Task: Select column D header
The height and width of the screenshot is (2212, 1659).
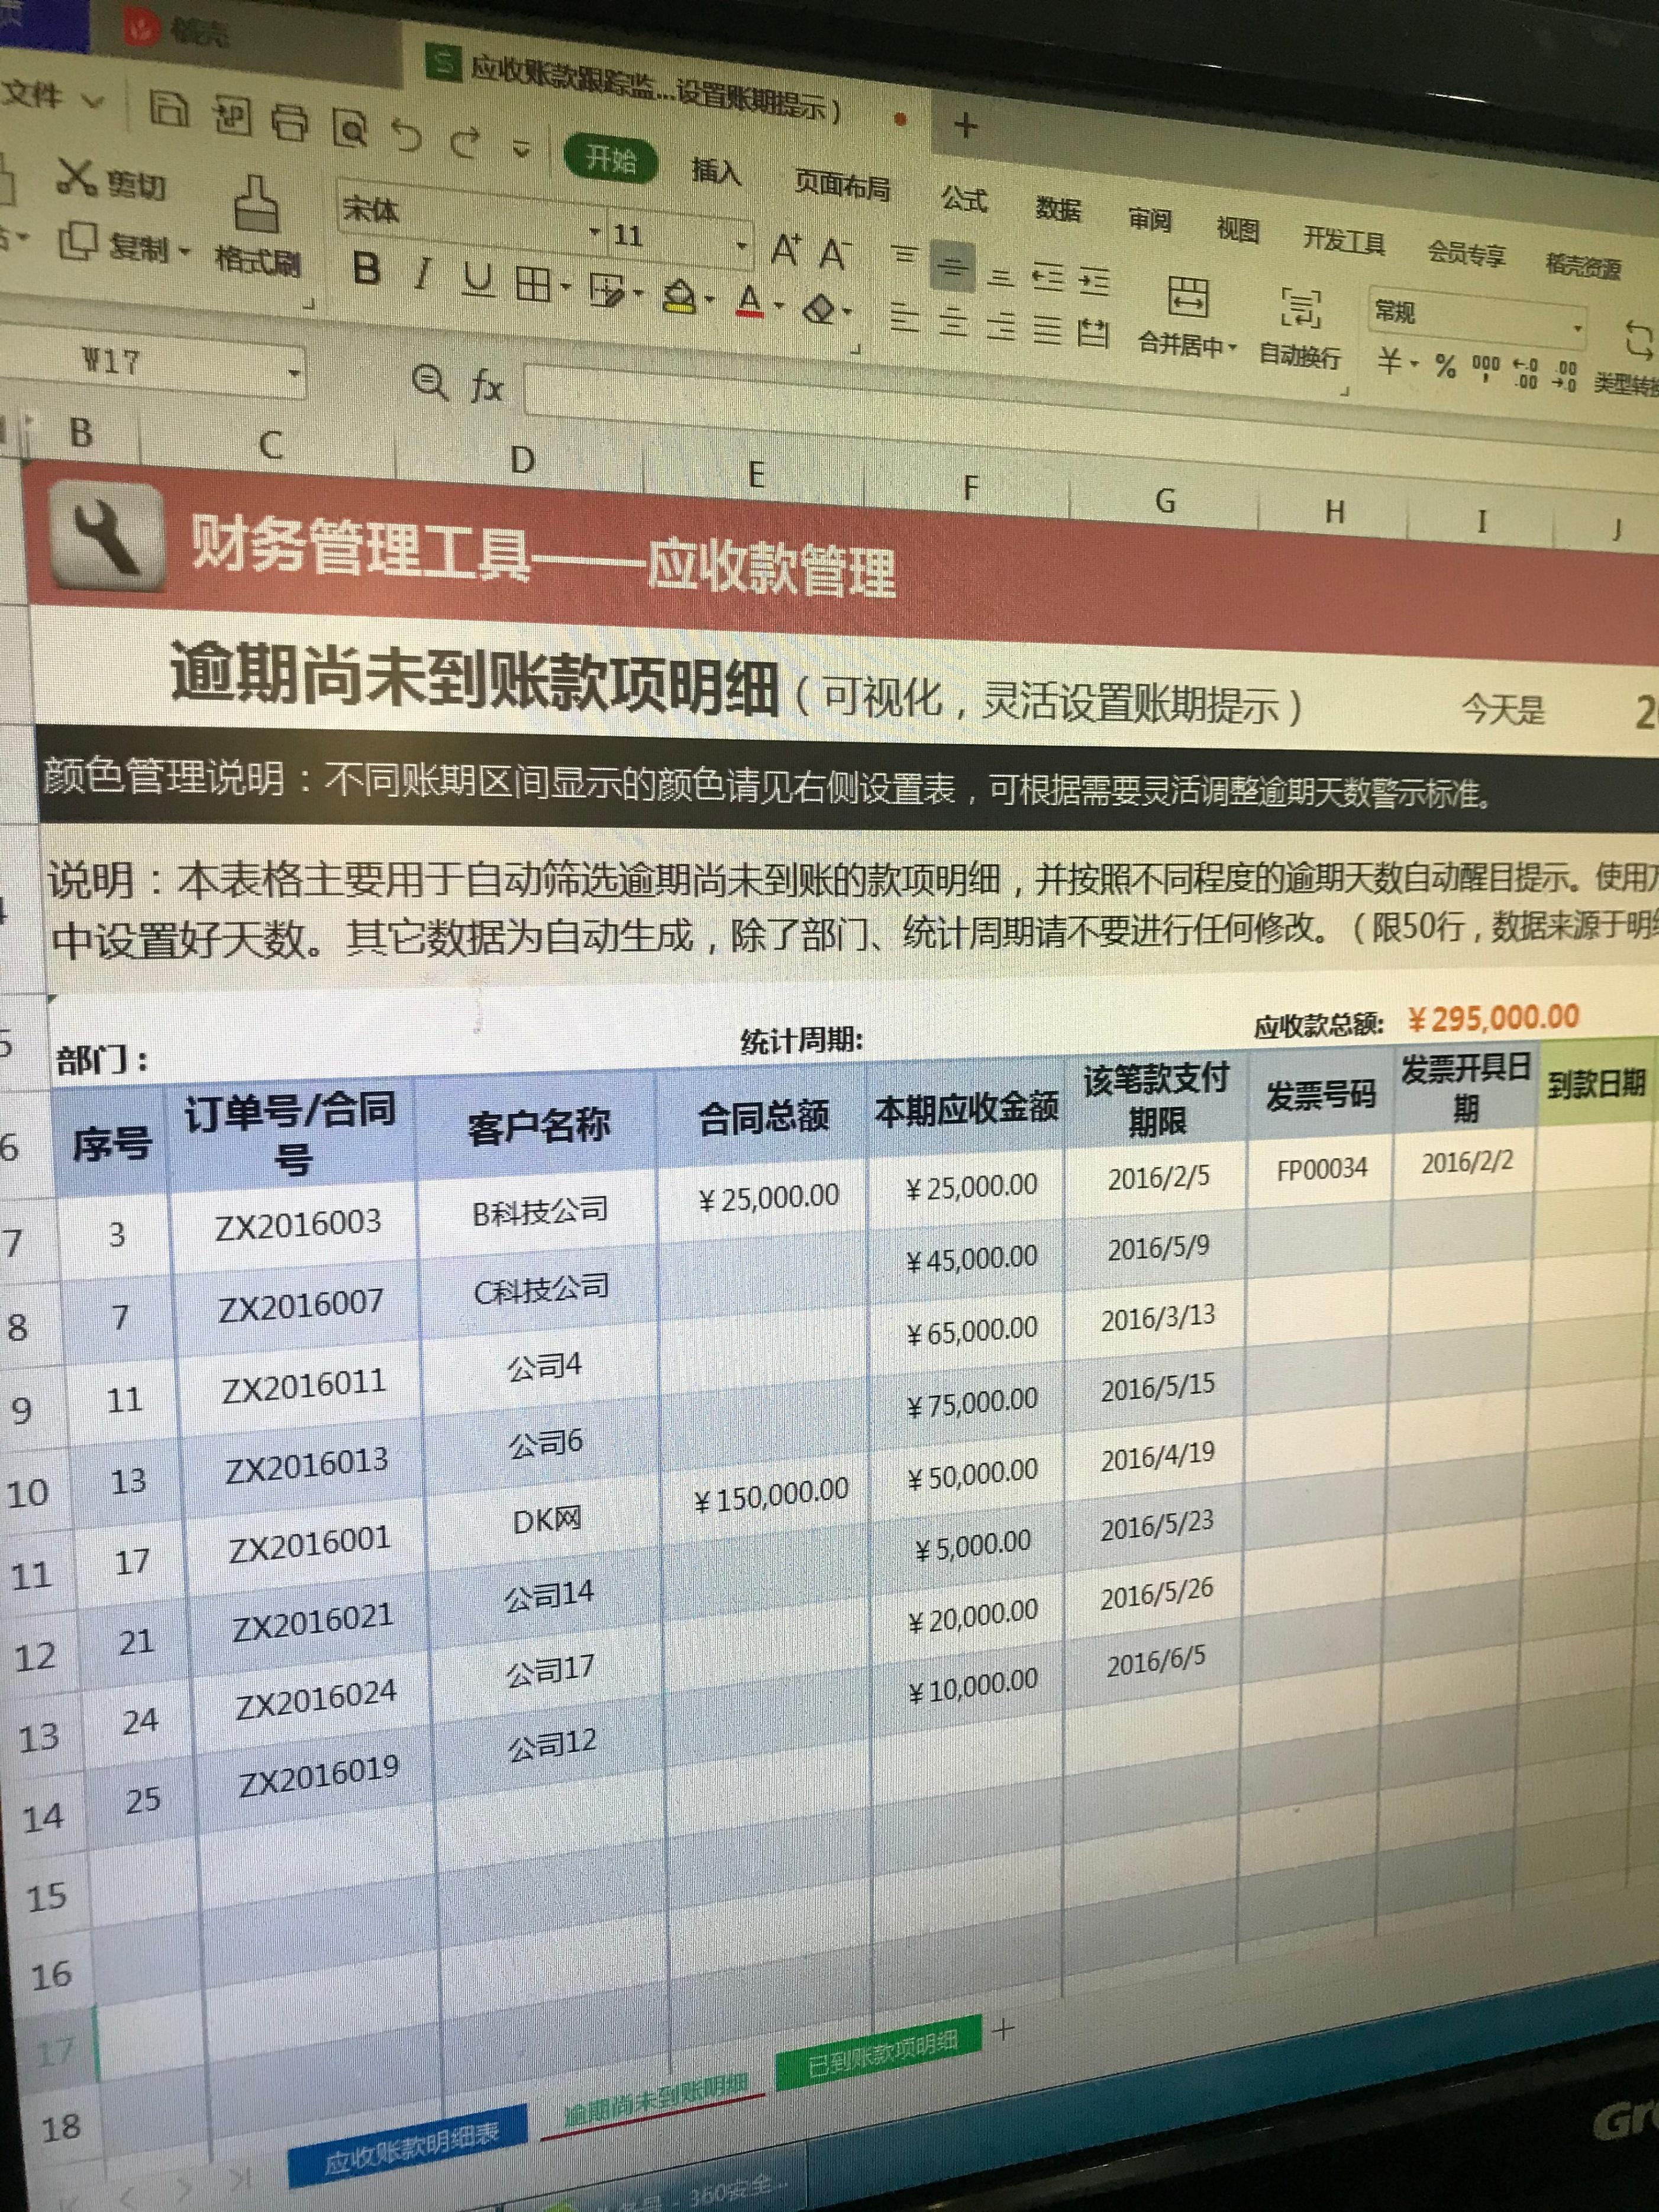Action: pyautogui.click(x=522, y=460)
